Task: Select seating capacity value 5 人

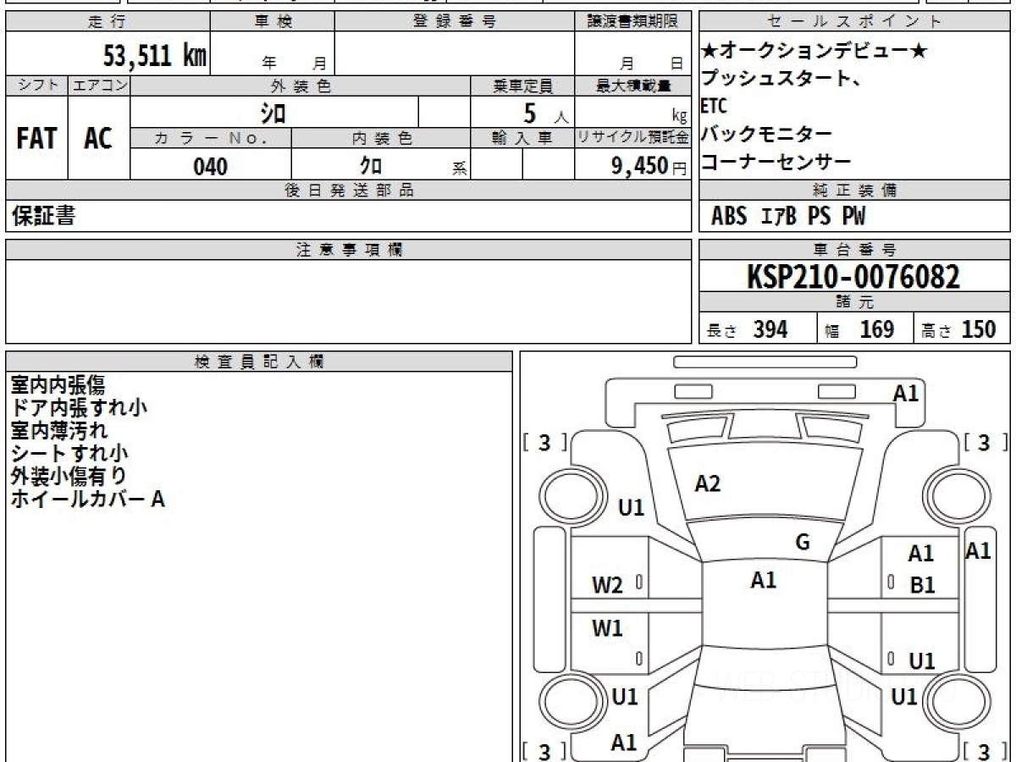Action: point(547,113)
